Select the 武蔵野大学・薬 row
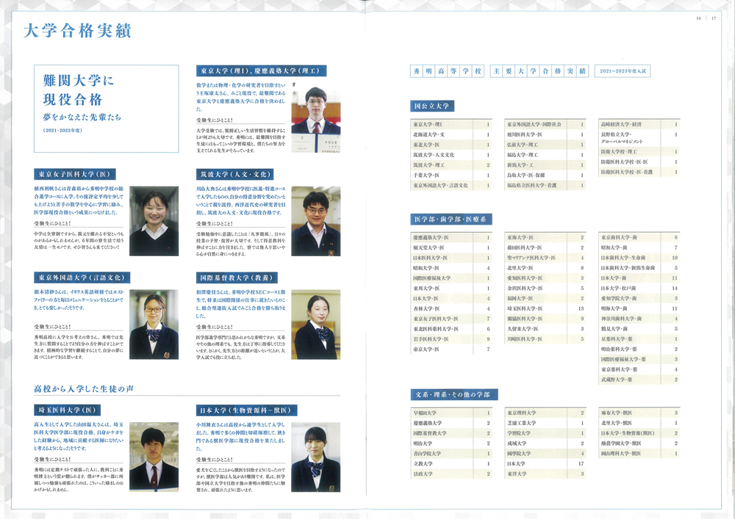Image resolution: width=735 pixels, height=519 pixels. (639, 380)
